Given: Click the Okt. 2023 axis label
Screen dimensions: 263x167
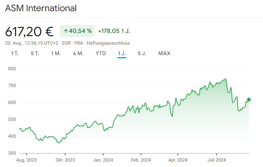Looking at the screenshot, I should pos(65,160).
